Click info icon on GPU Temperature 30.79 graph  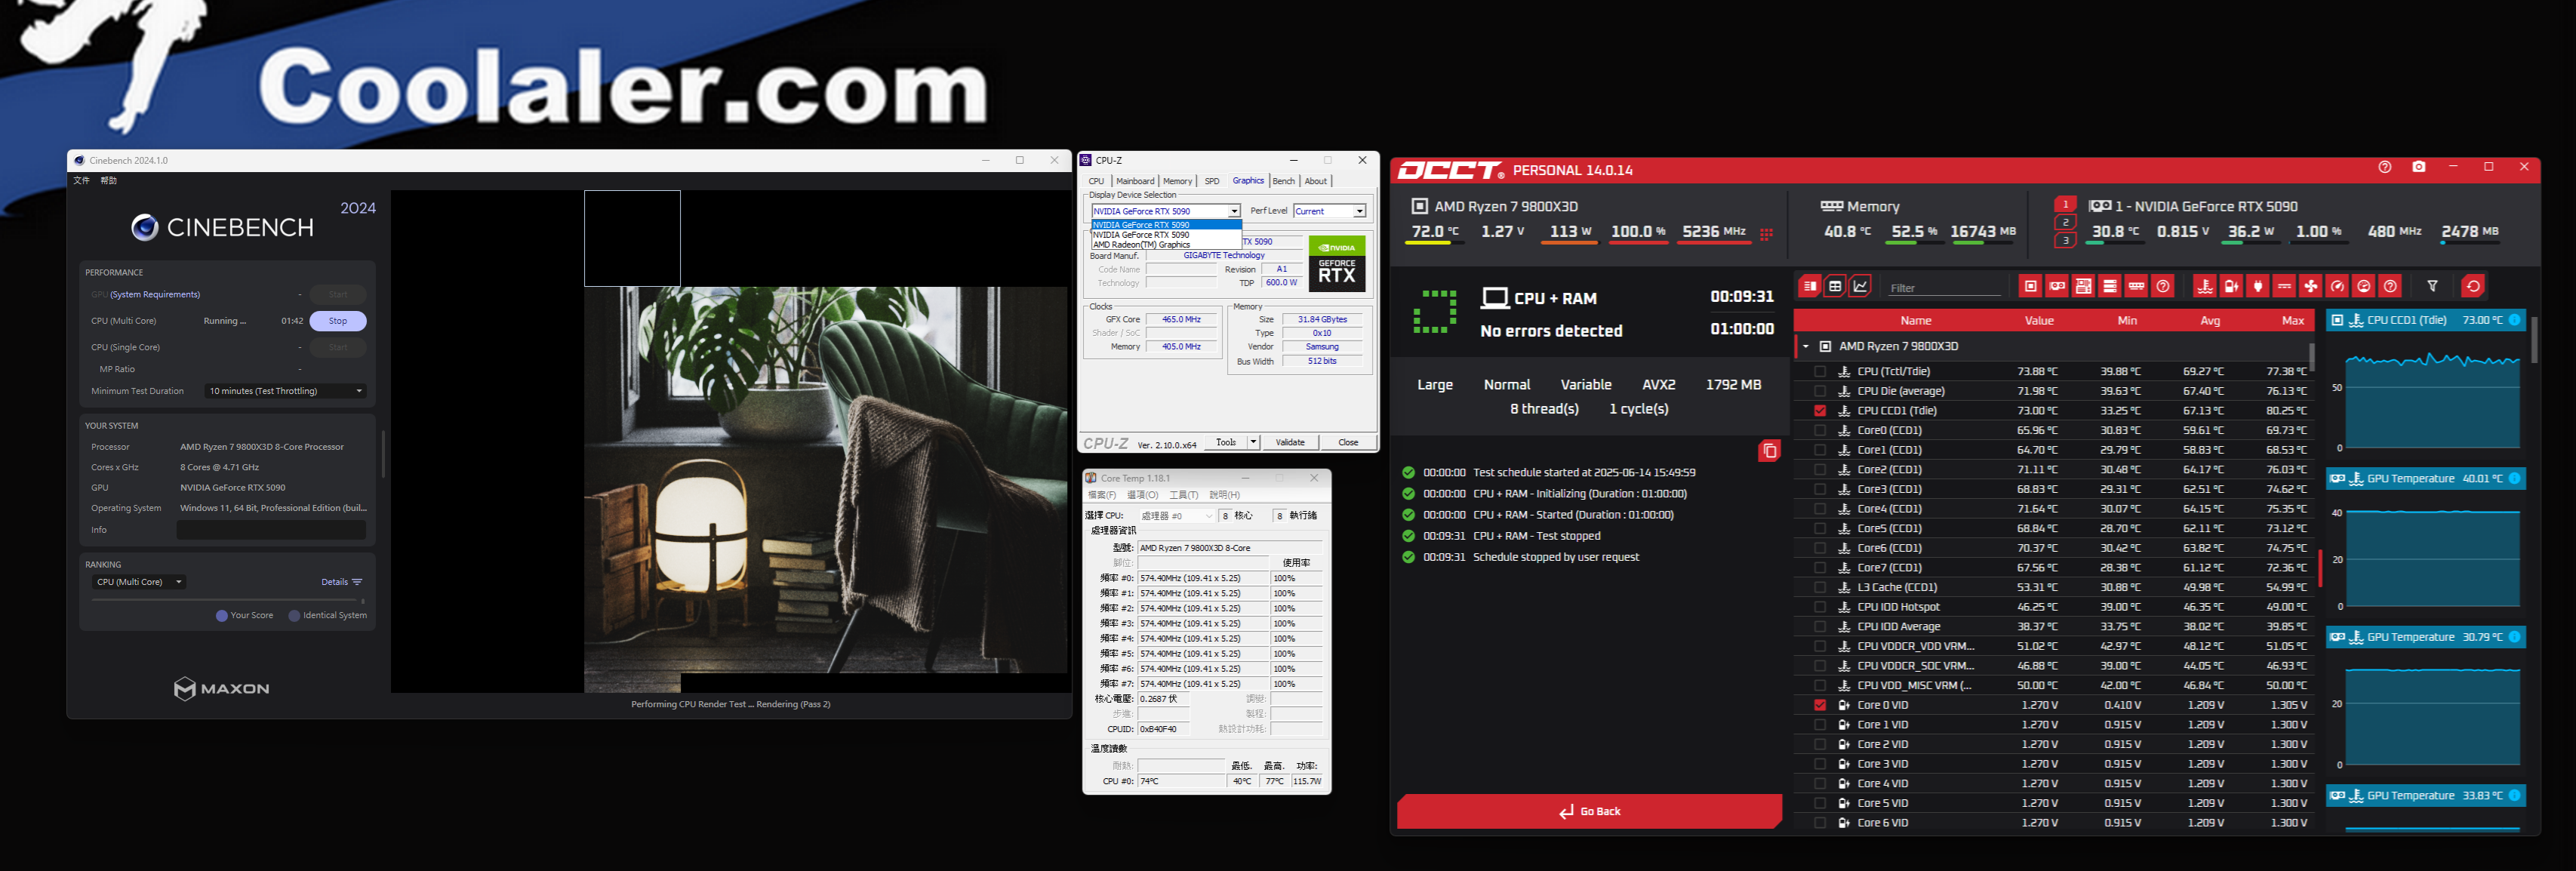tap(2514, 637)
